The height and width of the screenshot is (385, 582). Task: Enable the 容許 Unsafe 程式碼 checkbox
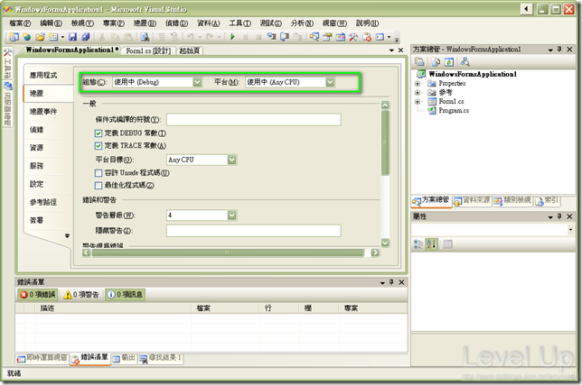point(99,173)
